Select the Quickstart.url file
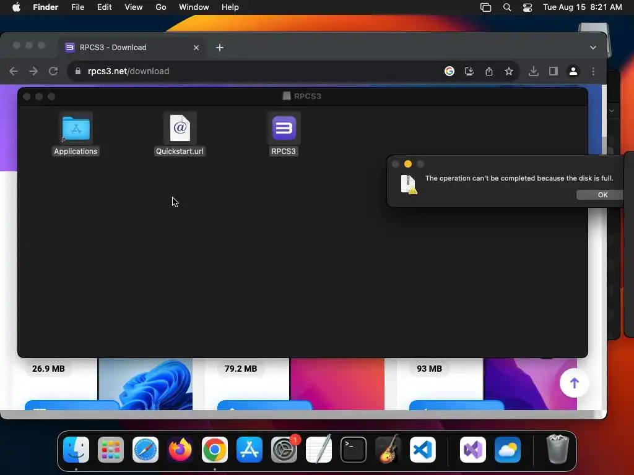Screen dimensions: 634x475 [180, 134]
